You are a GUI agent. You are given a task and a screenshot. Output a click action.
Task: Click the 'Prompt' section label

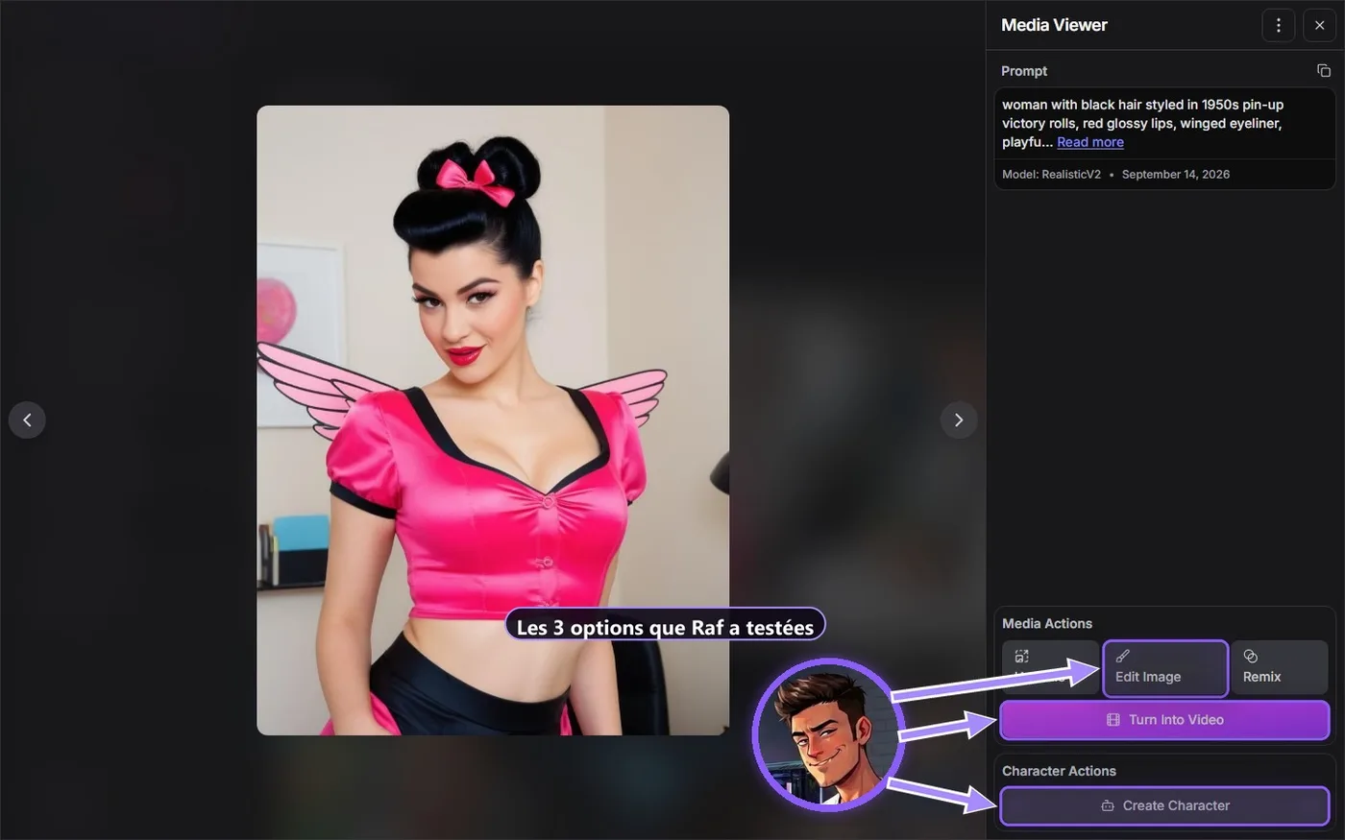tap(1024, 71)
